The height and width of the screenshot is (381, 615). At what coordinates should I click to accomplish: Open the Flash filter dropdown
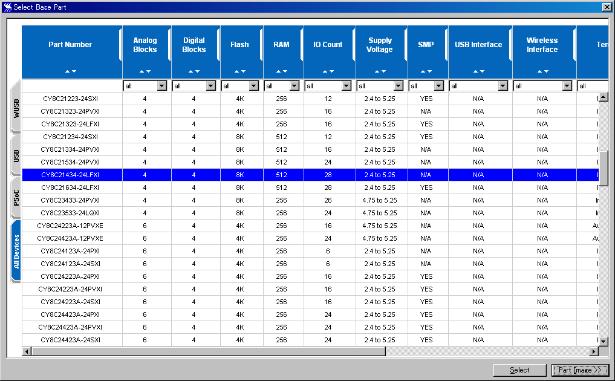tap(254, 86)
